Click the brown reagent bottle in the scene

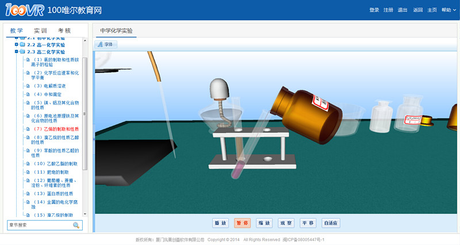click(x=309, y=109)
